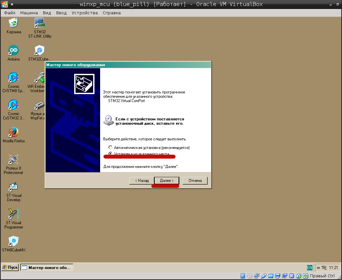
Task: Open the Вид menu
Action: tap(47, 13)
